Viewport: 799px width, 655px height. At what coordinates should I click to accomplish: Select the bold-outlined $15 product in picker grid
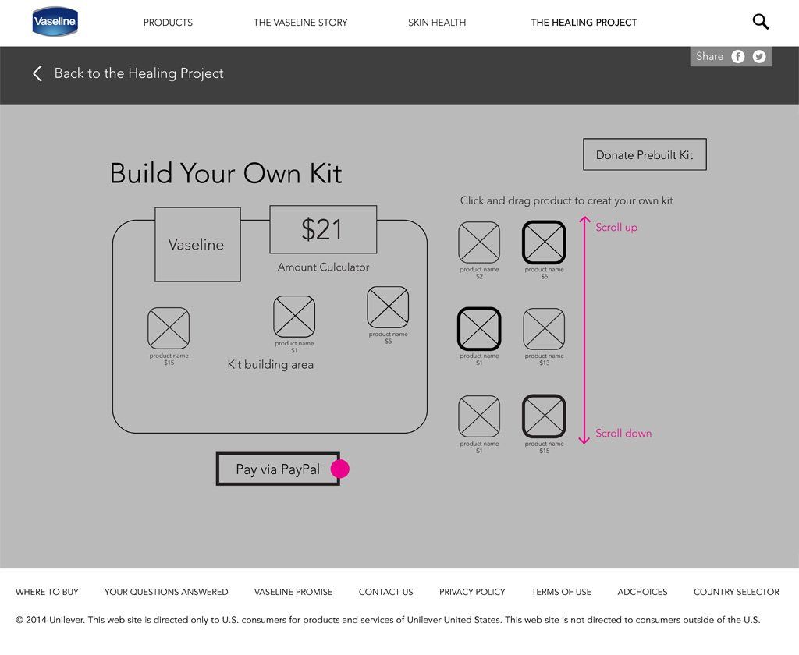(544, 416)
